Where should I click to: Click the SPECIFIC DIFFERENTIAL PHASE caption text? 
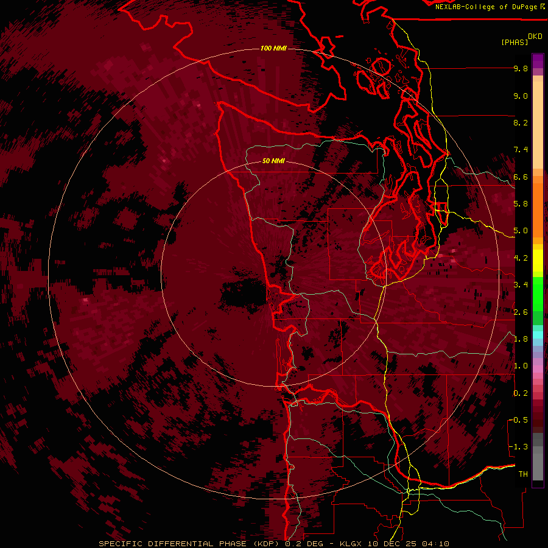[x=173, y=544]
